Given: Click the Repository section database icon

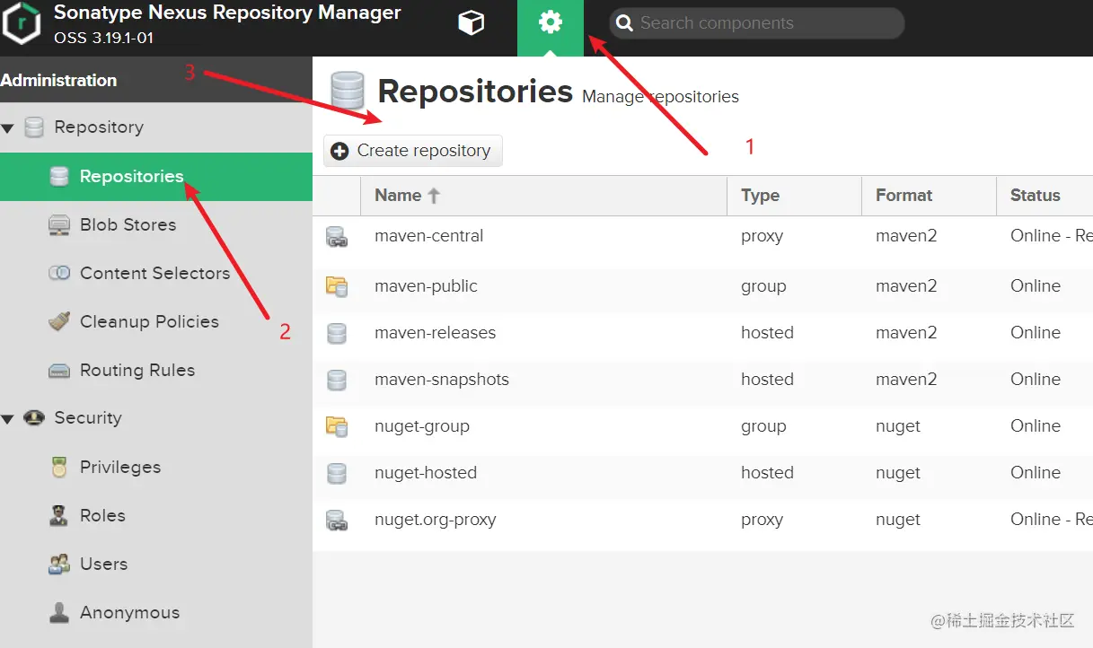Looking at the screenshot, I should tap(34, 127).
